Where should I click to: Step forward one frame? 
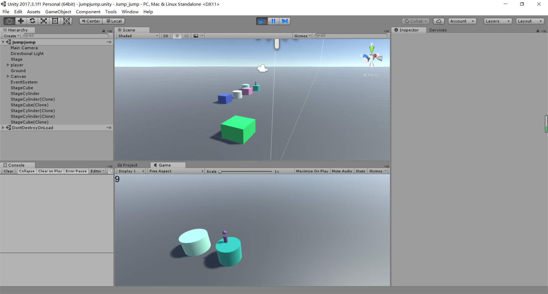285,21
